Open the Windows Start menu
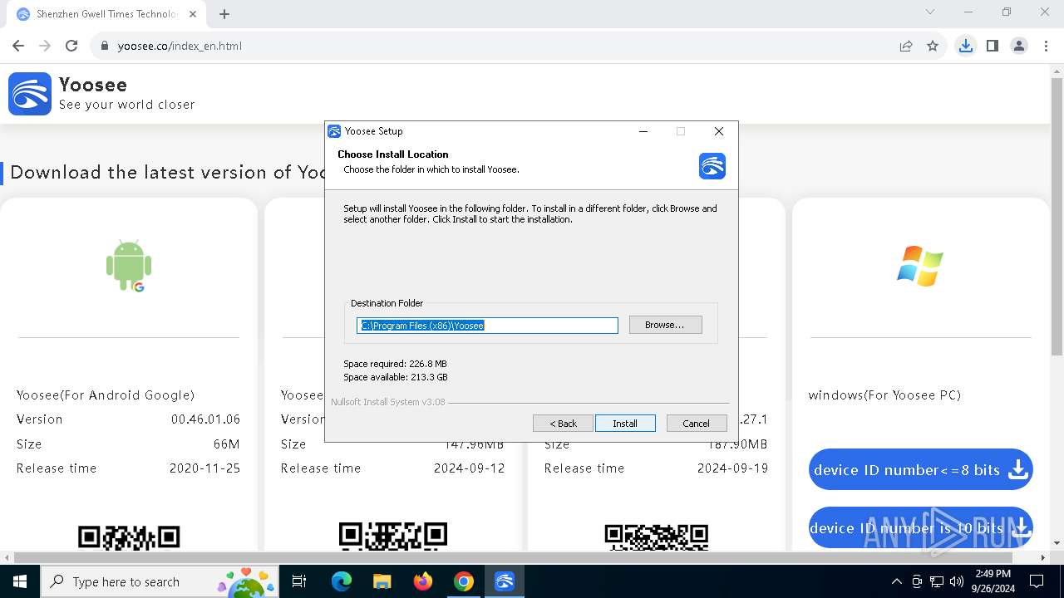 (x=20, y=581)
